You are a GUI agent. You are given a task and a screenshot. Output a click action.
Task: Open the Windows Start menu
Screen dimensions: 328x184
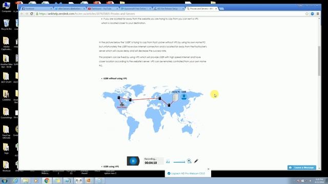[x=5, y=180]
